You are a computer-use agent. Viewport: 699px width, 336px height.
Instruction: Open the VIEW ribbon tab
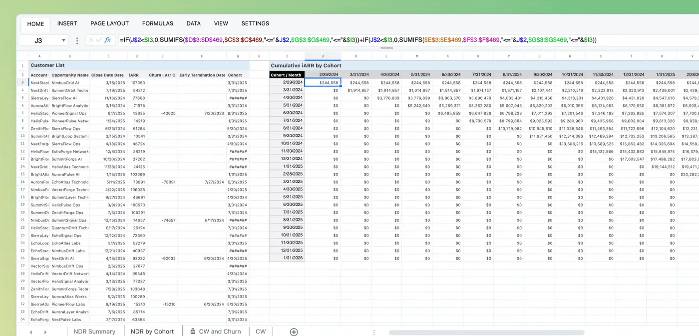(221, 23)
